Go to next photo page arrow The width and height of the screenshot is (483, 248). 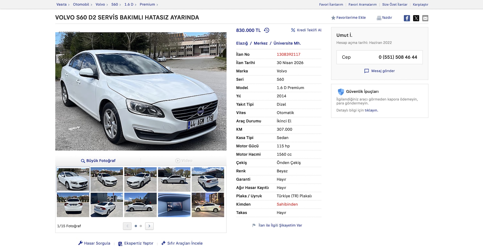[149, 226]
